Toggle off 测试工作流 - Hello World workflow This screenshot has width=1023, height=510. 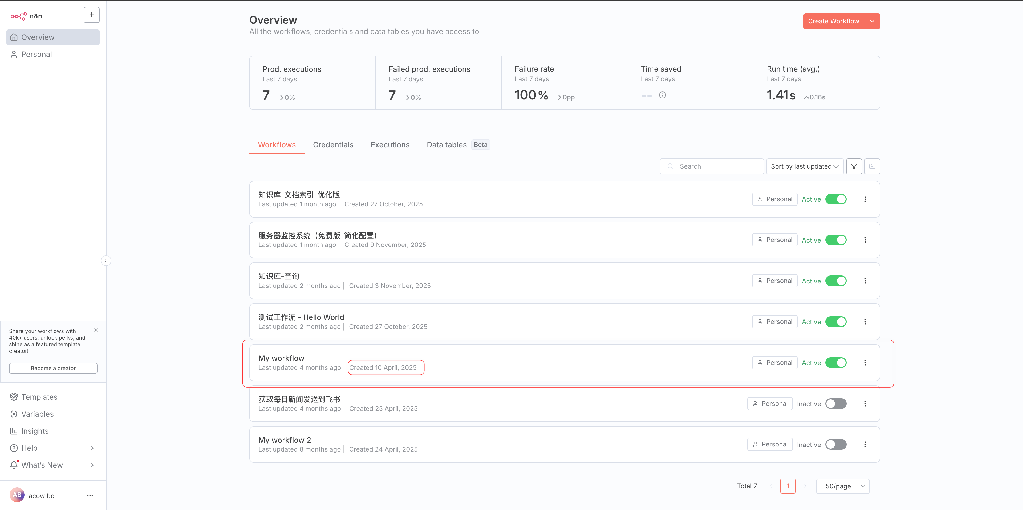(x=835, y=322)
